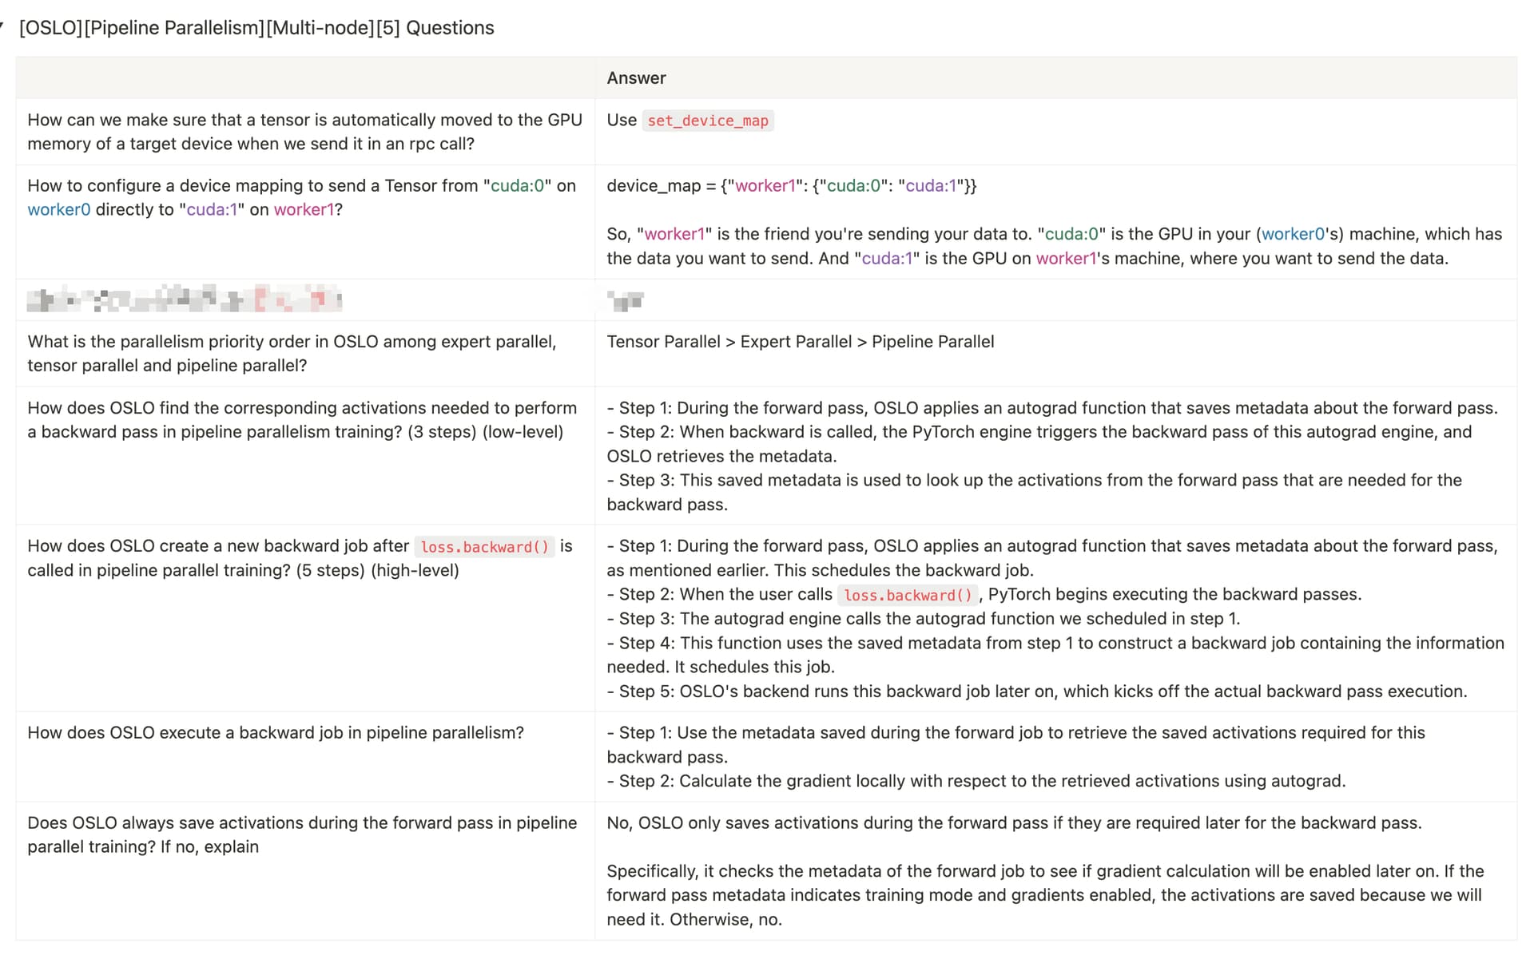Click Step 3 of the metadata lookup answer
This screenshot has width=1534, height=959.
pyautogui.click(x=1035, y=493)
